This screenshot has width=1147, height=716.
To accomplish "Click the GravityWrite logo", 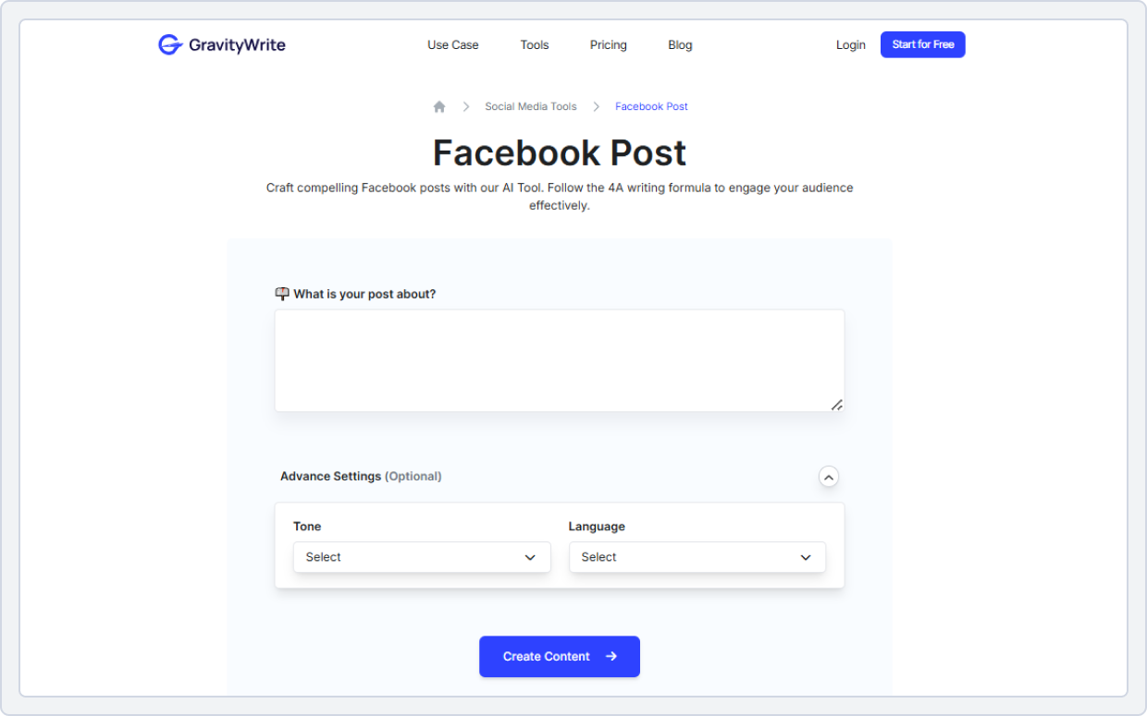I will click(x=222, y=44).
